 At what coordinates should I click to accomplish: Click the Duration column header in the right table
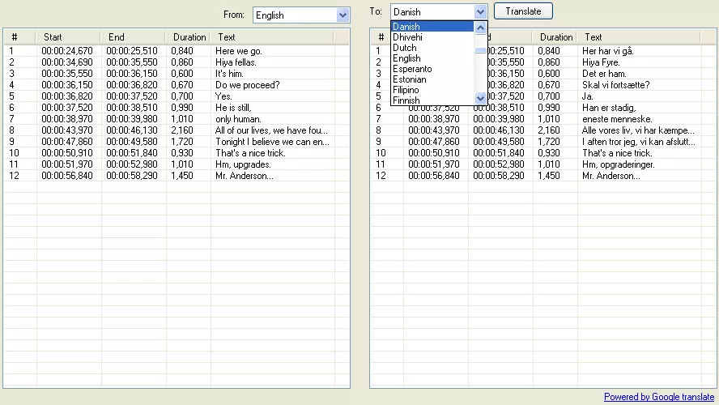(555, 37)
